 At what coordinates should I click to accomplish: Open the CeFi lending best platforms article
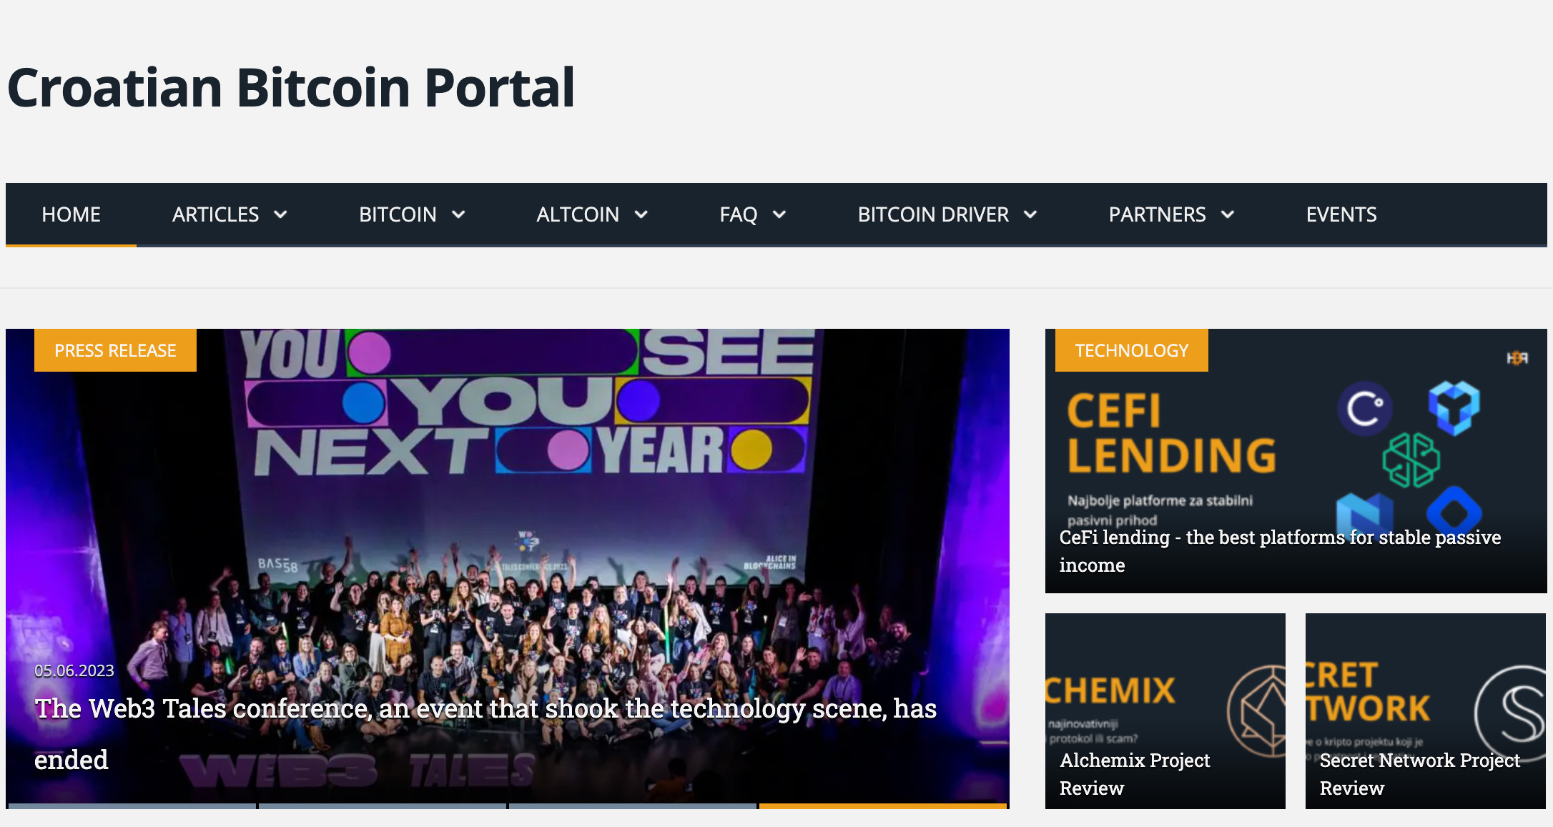click(x=1280, y=551)
